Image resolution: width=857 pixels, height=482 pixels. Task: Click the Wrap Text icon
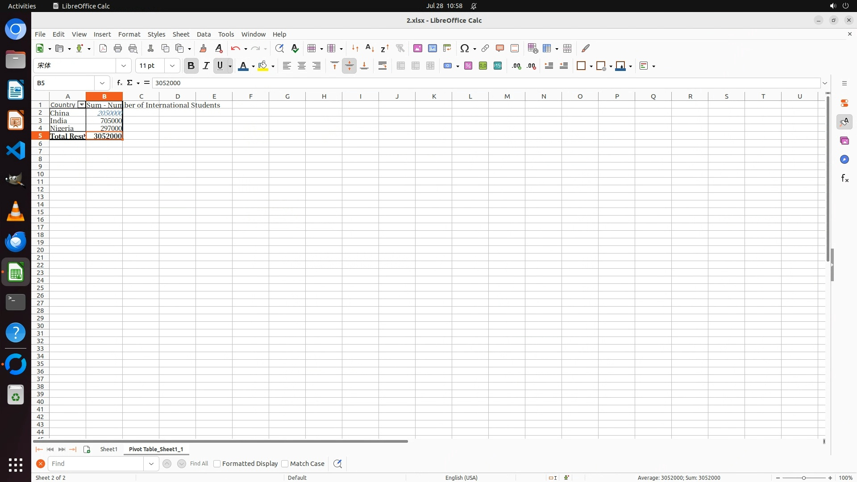tap(383, 66)
